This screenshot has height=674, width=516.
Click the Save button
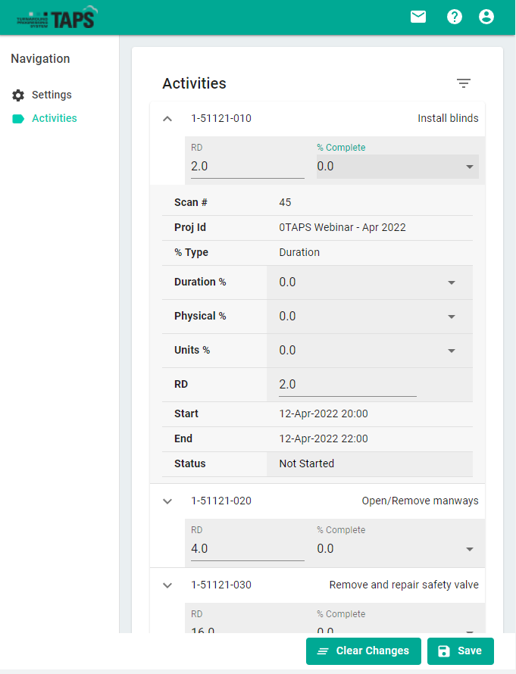point(460,651)
